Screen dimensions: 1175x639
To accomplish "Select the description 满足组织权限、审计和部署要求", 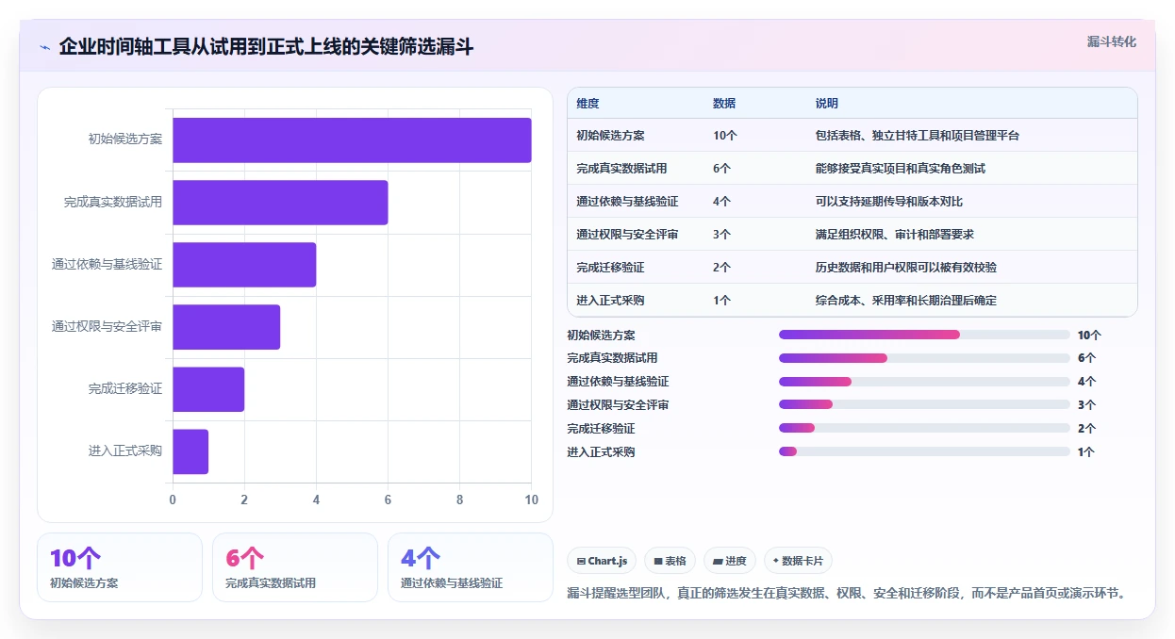I will [895, 235].
